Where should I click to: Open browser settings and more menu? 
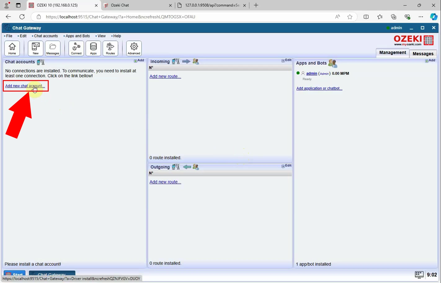point(421,17)
